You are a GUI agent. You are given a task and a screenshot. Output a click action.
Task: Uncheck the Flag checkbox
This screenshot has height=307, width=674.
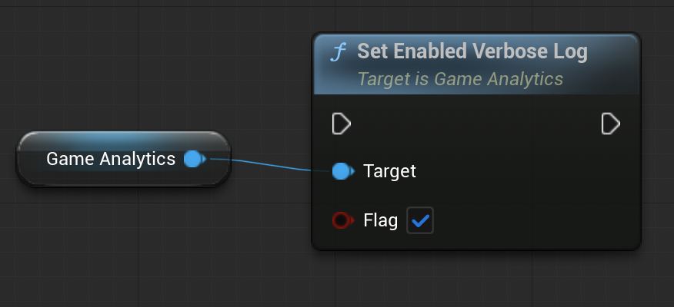420,221
